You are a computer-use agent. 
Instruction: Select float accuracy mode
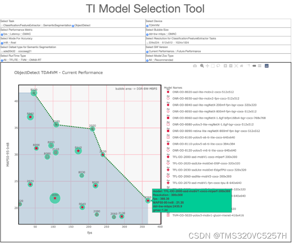point(9,43)
